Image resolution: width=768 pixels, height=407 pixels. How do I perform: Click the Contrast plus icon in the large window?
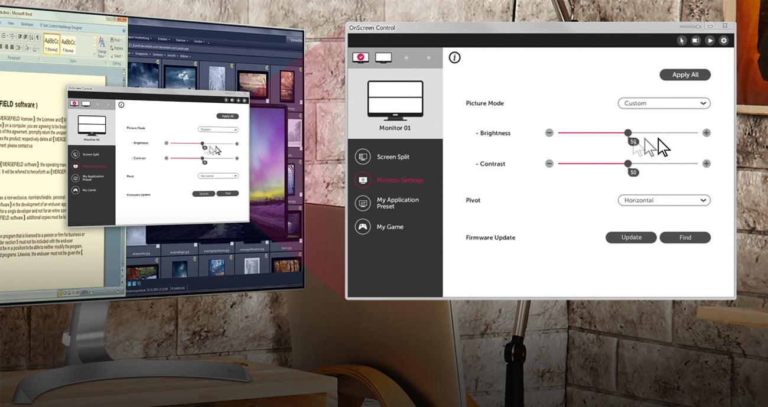(x=707, y=164)
